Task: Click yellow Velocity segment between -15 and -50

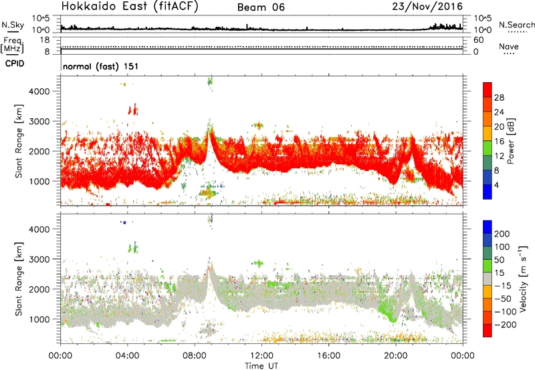Action: 488,292
